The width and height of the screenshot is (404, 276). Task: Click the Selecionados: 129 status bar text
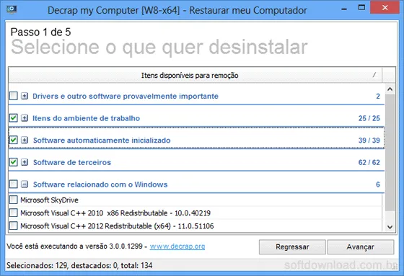click(79, 265)
